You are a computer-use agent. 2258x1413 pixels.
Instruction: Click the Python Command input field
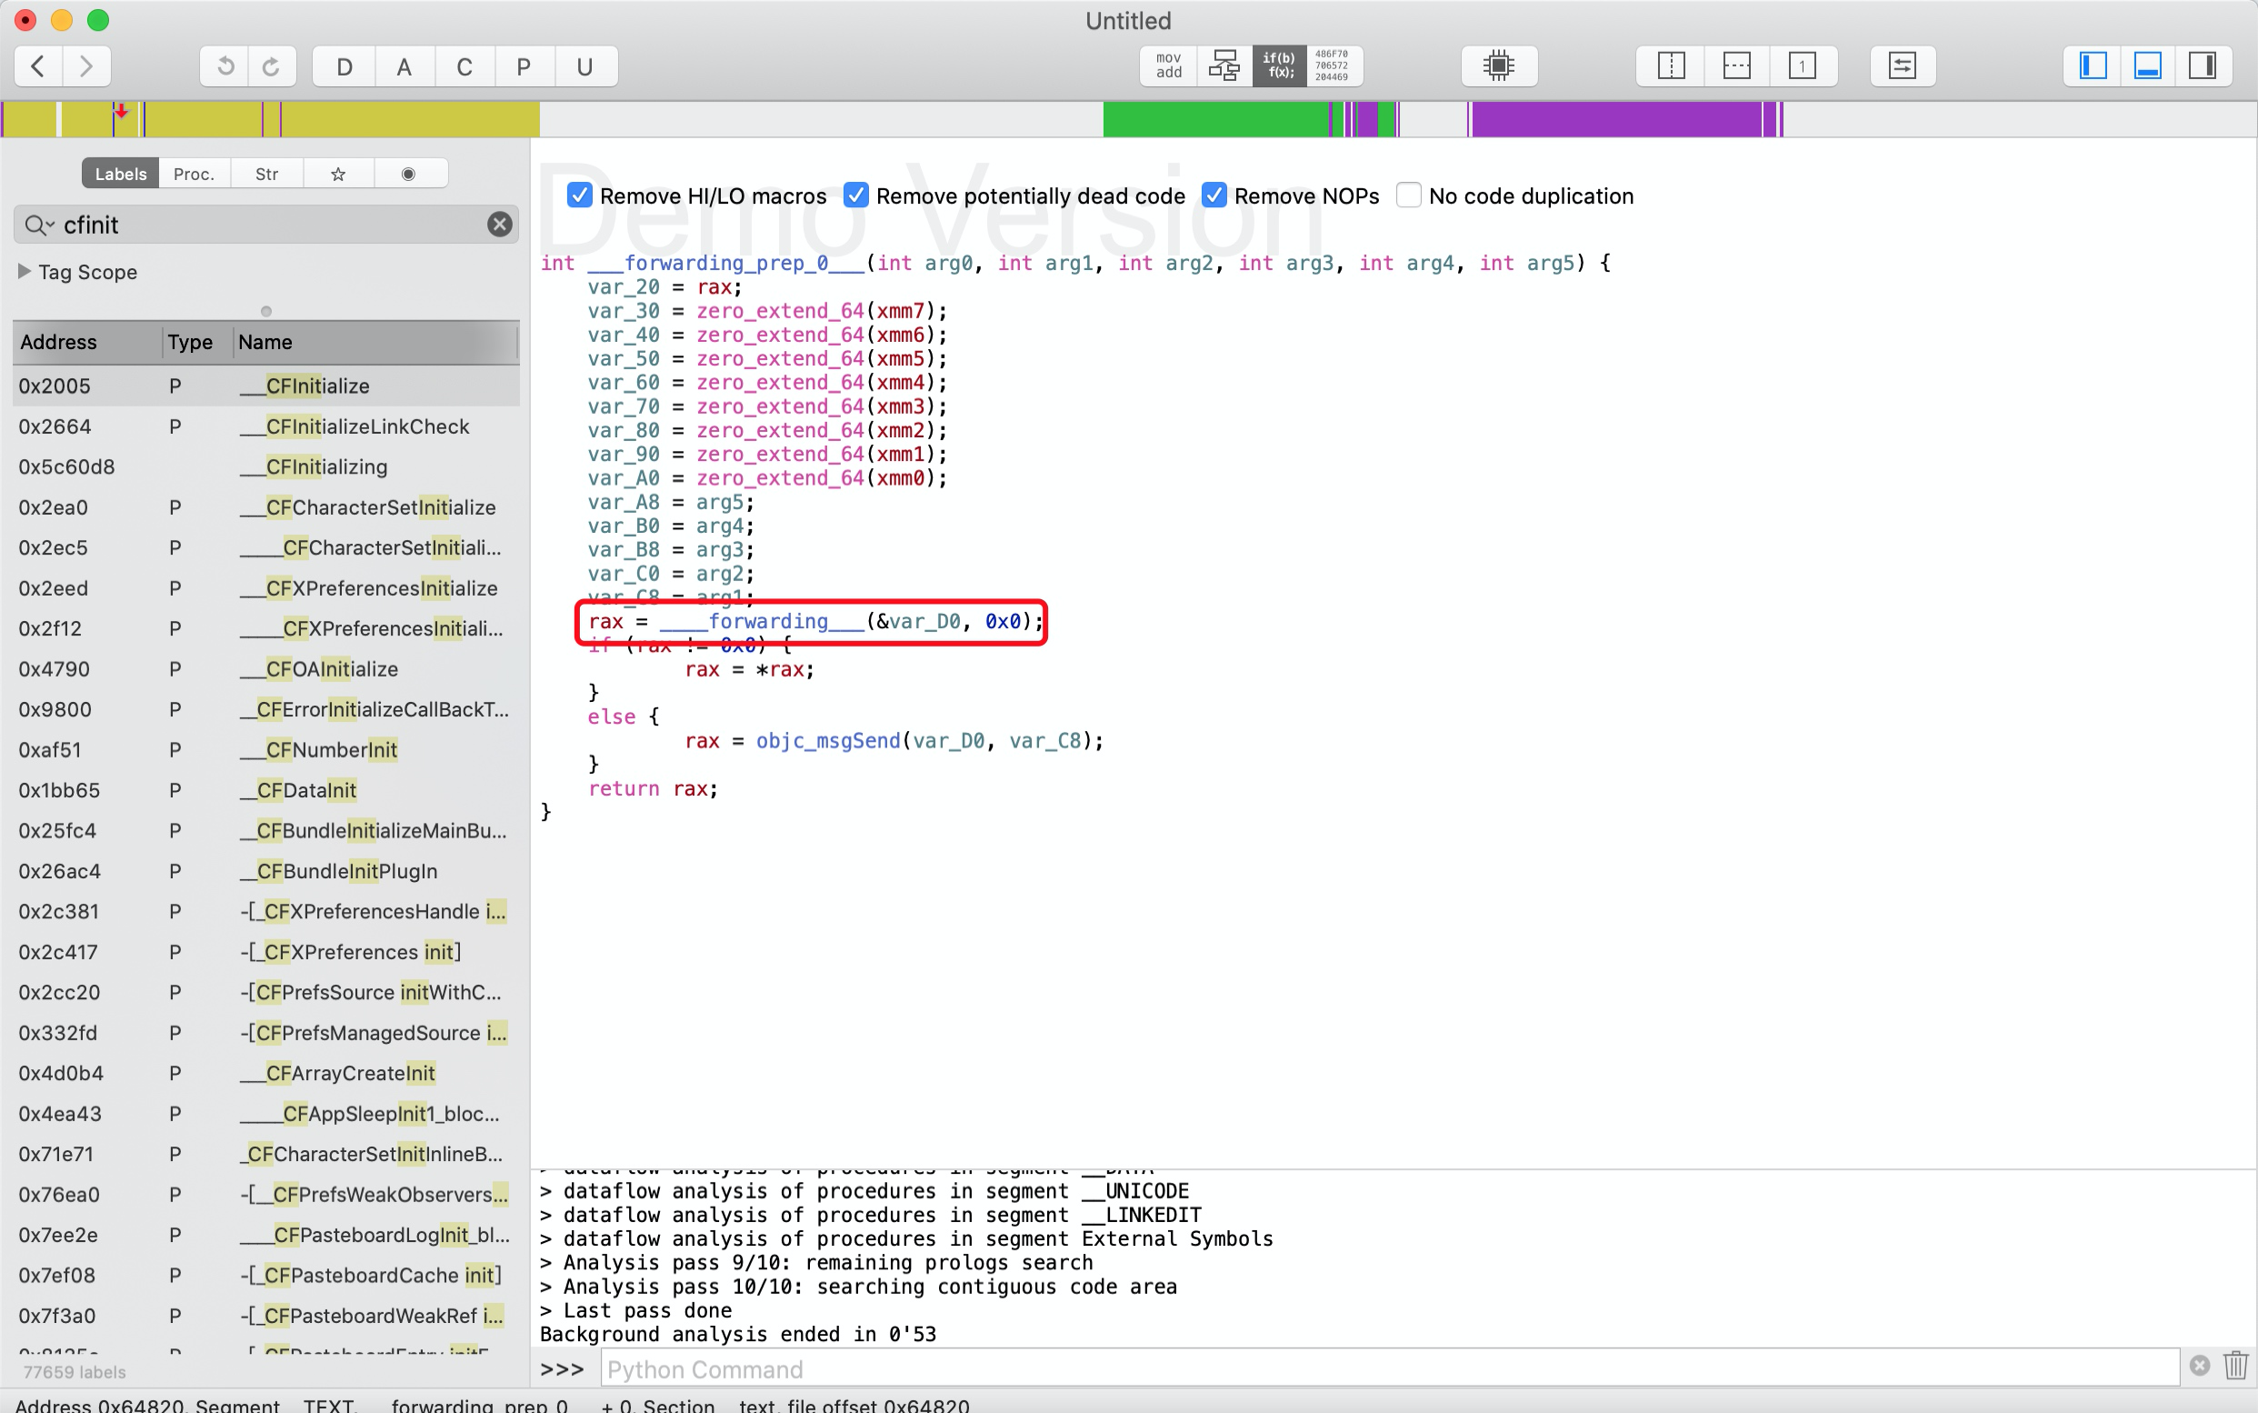[x=1388, y=1369]
